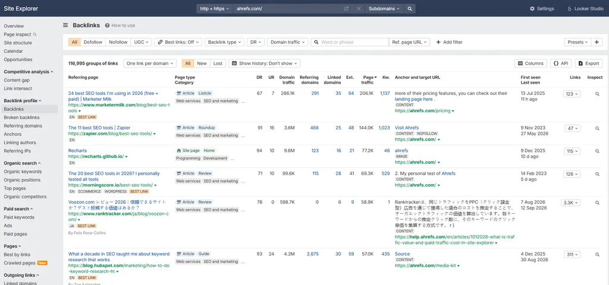609x285 pixels.
Task: Open the DR filter dropdown
Action: click(256, 42)
